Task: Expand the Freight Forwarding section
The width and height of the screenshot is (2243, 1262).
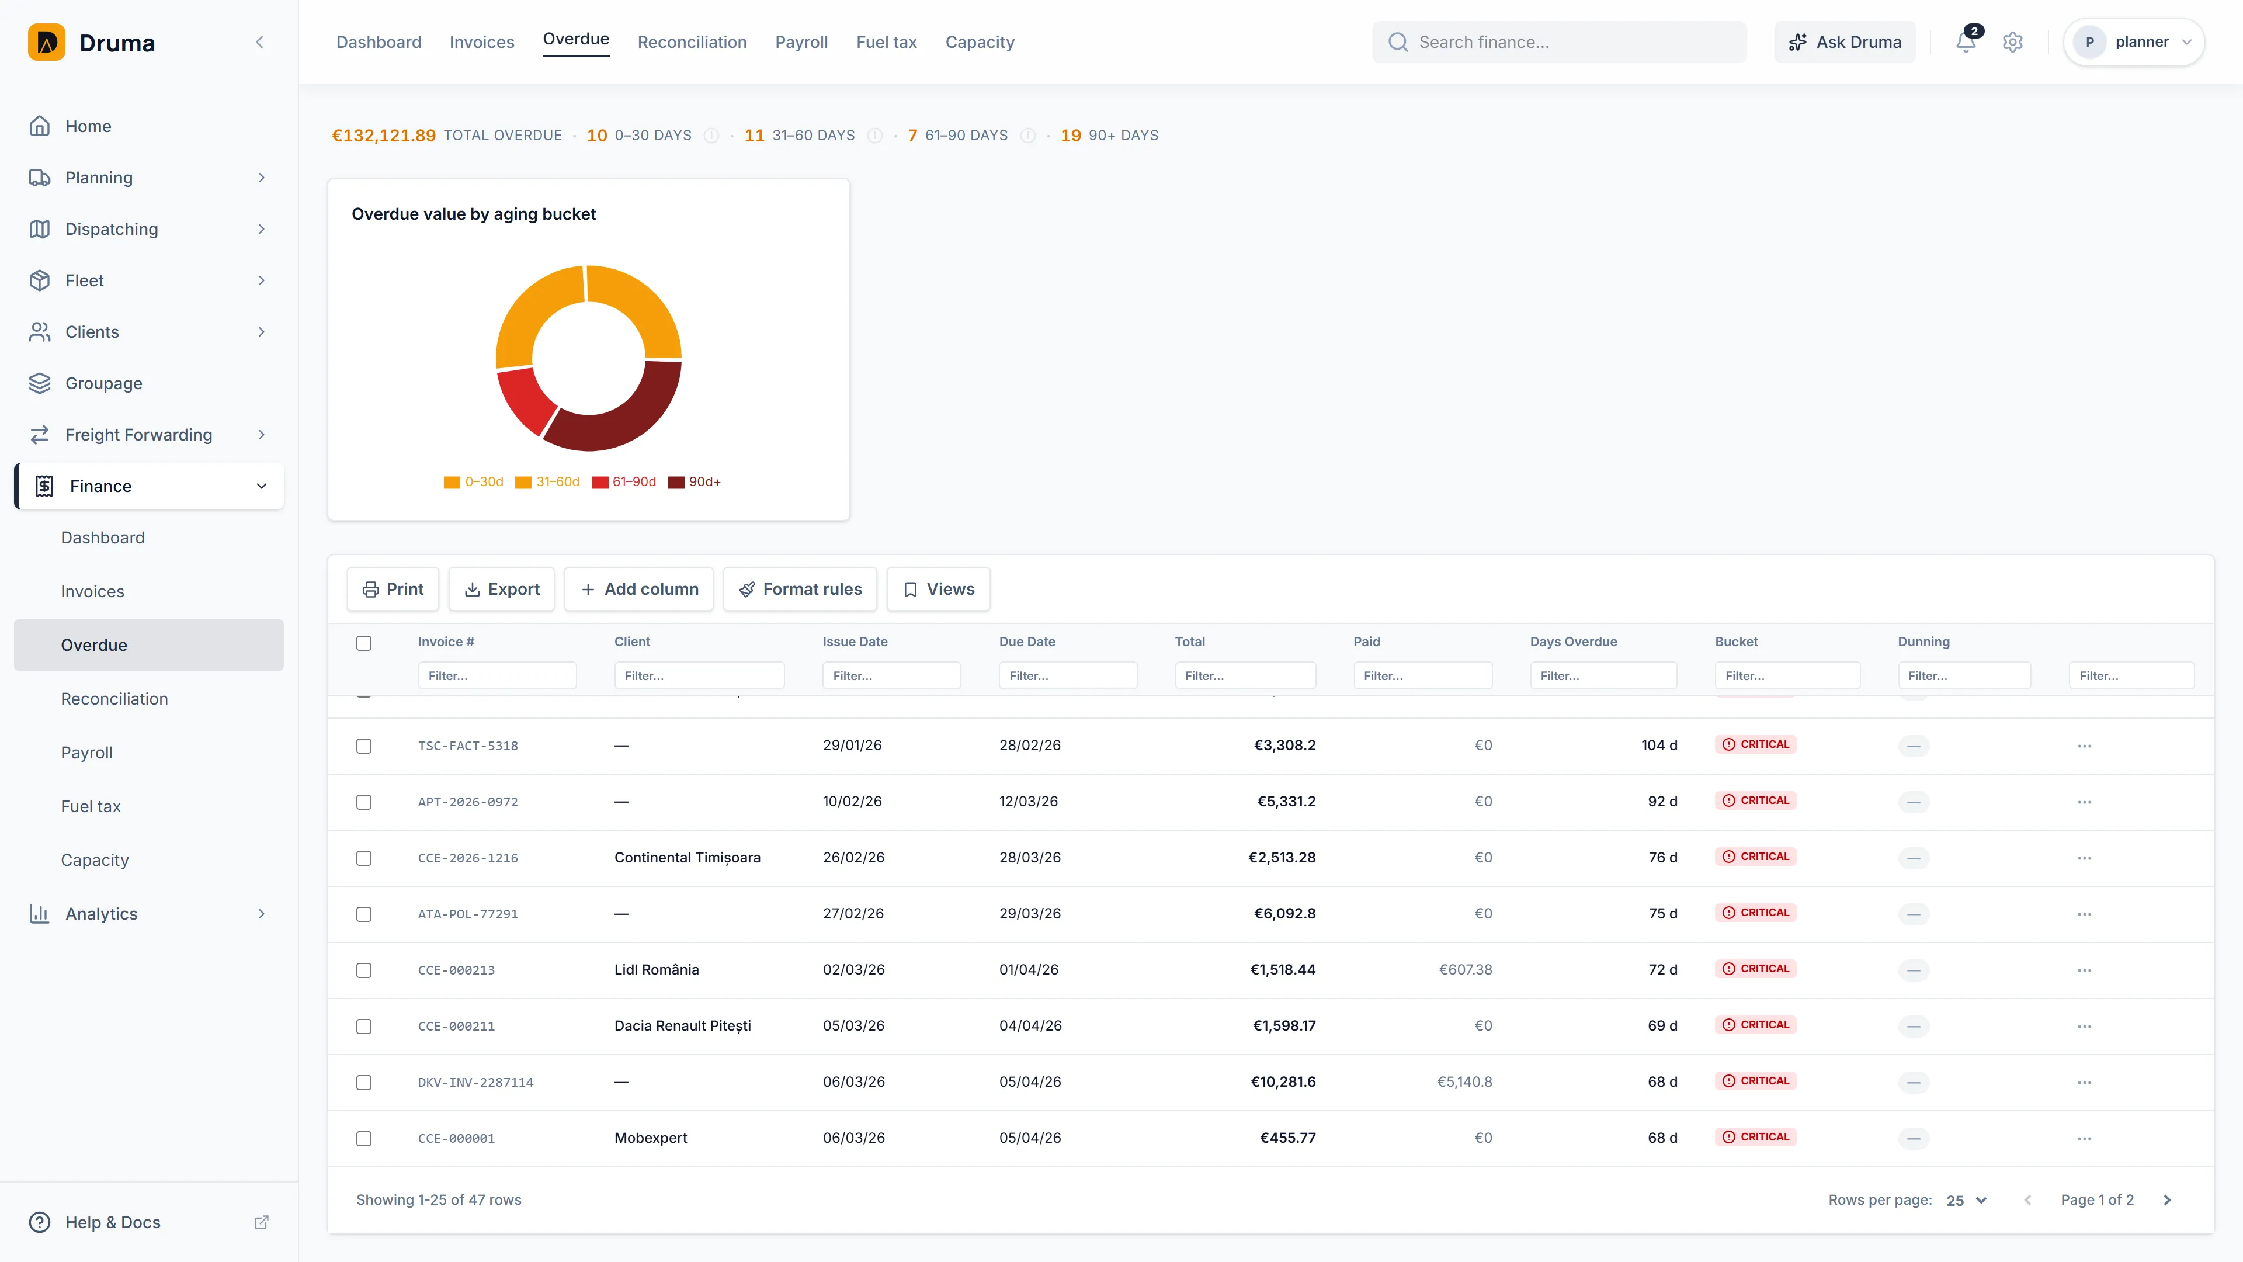Action: [261, 435]
